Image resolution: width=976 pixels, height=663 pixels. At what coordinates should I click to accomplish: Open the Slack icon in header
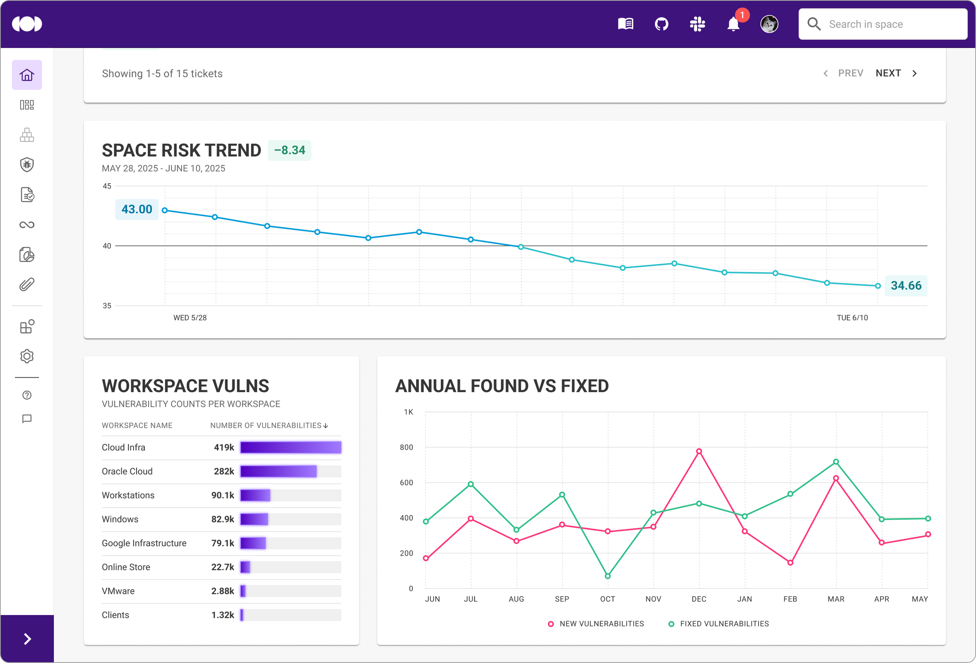[x=698, y=24]
